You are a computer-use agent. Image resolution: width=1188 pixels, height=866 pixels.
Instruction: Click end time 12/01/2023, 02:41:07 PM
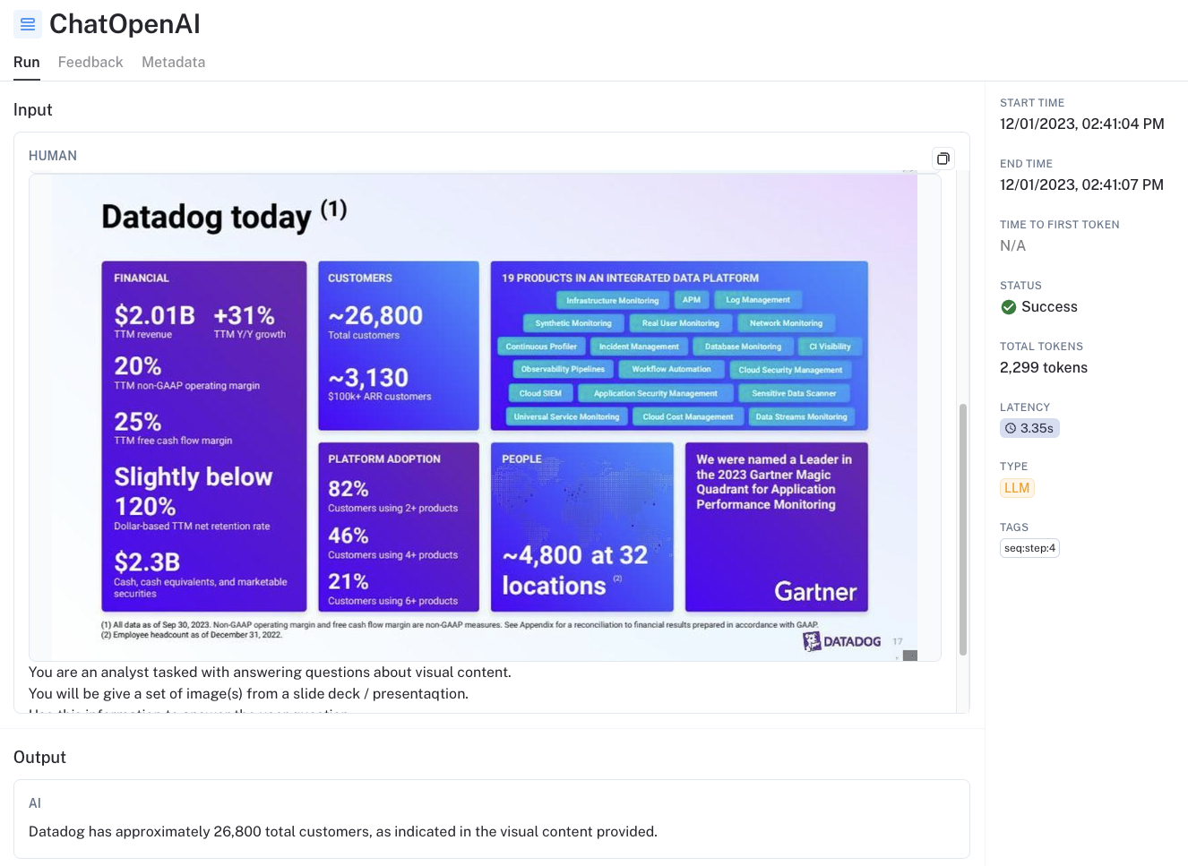pos(1081,185)
